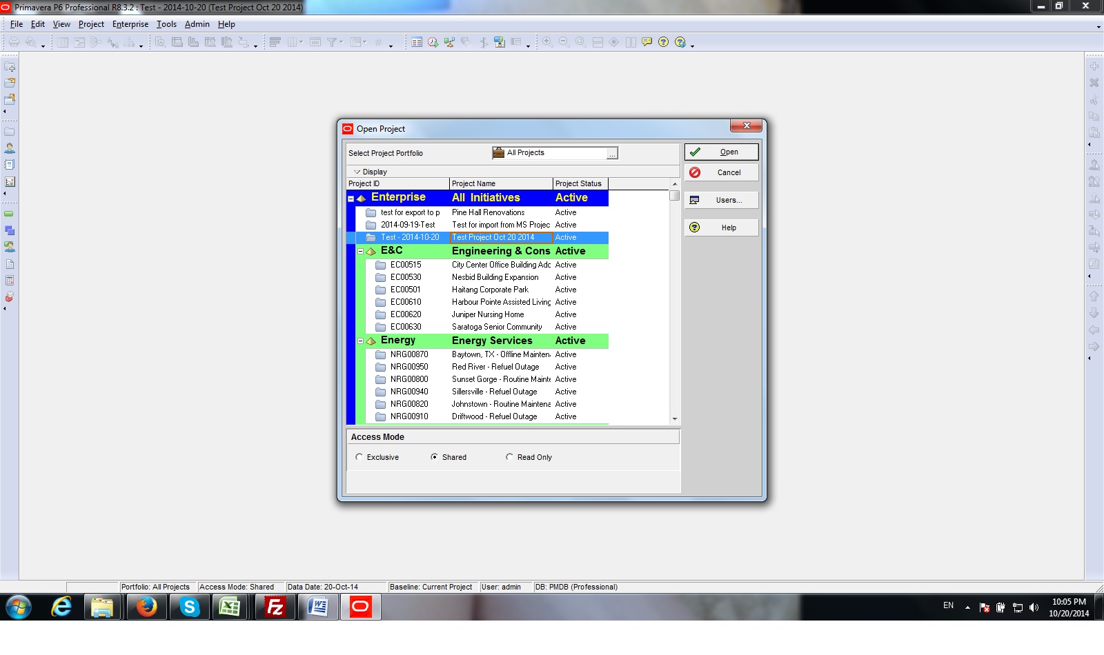Viewport: 1104px width, 655px height.
Task: Enable the Shared access mode option
Action: tap(435, 457)
